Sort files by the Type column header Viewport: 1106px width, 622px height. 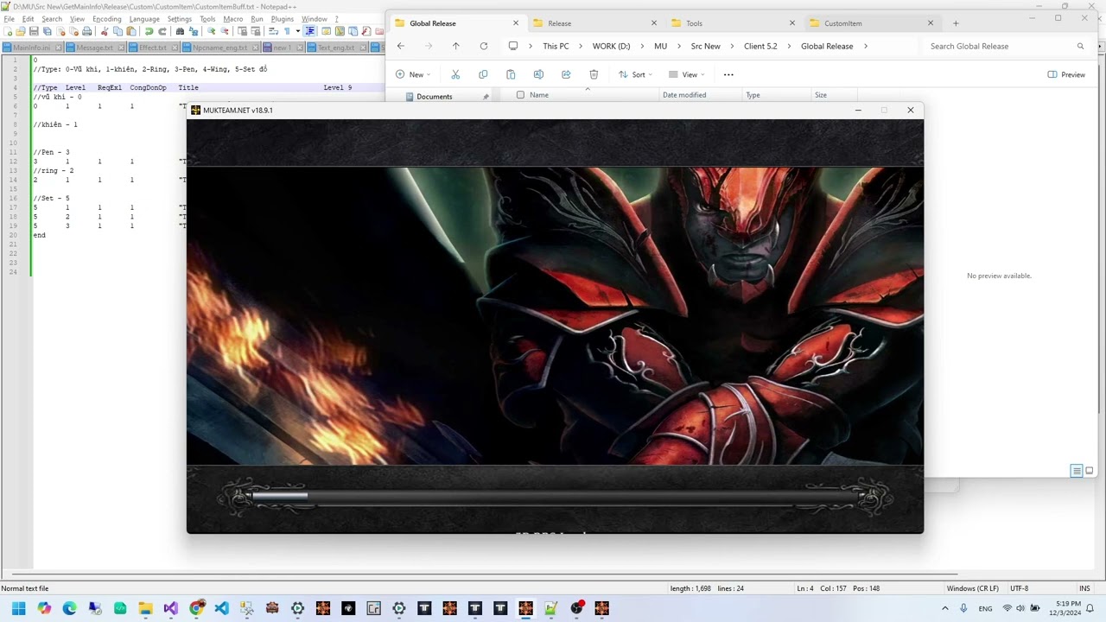753,95
